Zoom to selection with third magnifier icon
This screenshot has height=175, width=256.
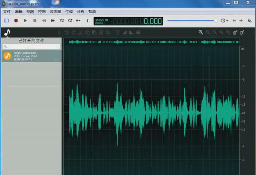(214, 33)
